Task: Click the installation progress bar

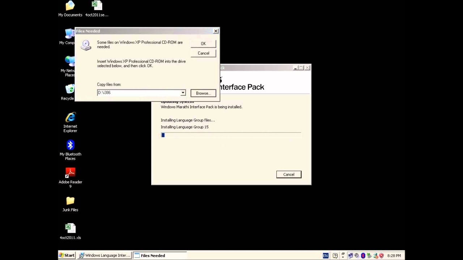Action: [x=231, y=135]
